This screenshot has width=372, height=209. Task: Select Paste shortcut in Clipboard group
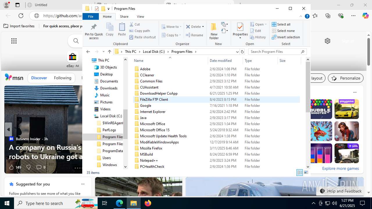pos(142,37)
